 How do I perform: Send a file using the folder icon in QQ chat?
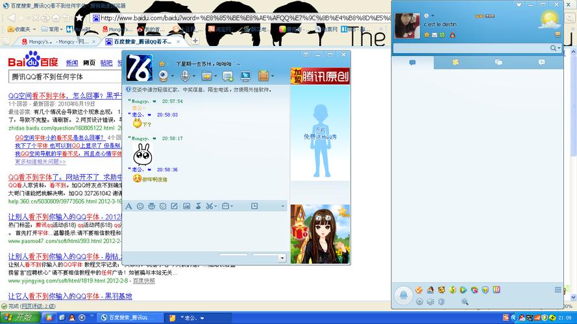(x=207, y=76)
